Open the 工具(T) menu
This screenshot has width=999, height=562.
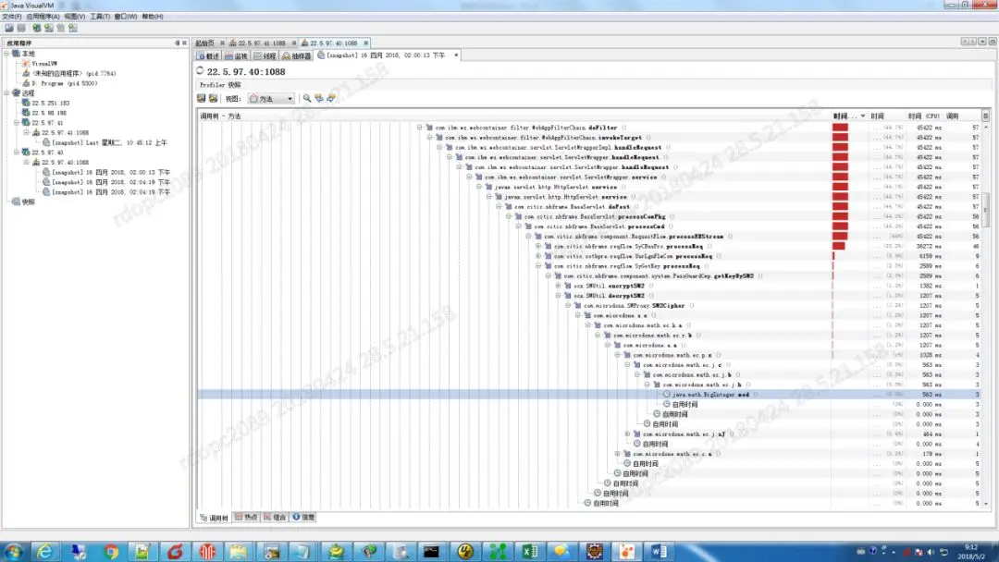click(x=99, y=17)
